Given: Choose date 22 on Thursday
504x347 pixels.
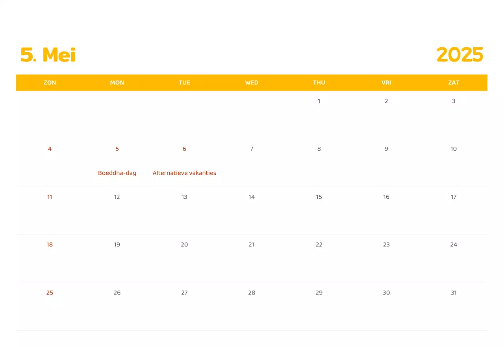Looking at the screenshot, I should click(x=319, y=244).
